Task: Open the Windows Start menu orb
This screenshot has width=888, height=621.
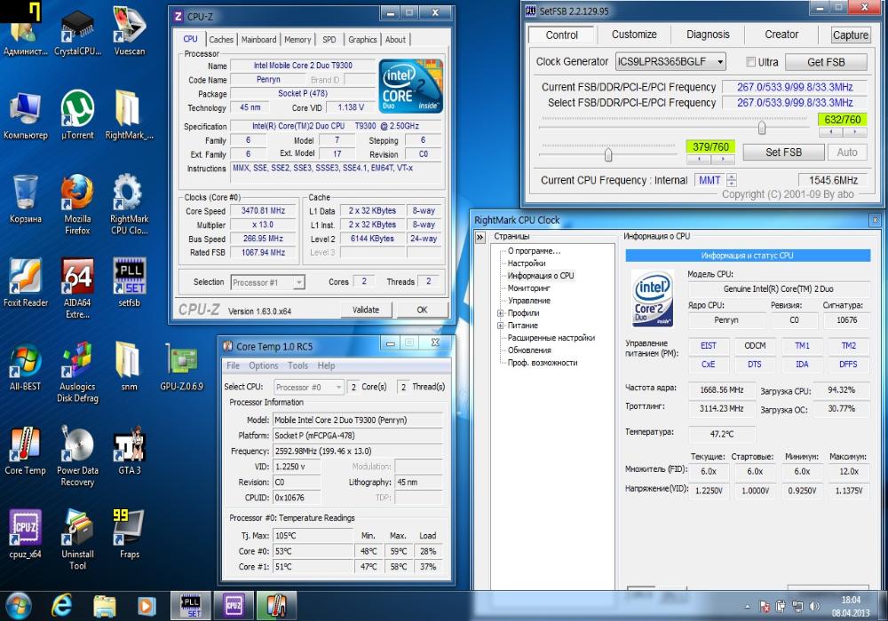Action: click(x=20, y=606)
